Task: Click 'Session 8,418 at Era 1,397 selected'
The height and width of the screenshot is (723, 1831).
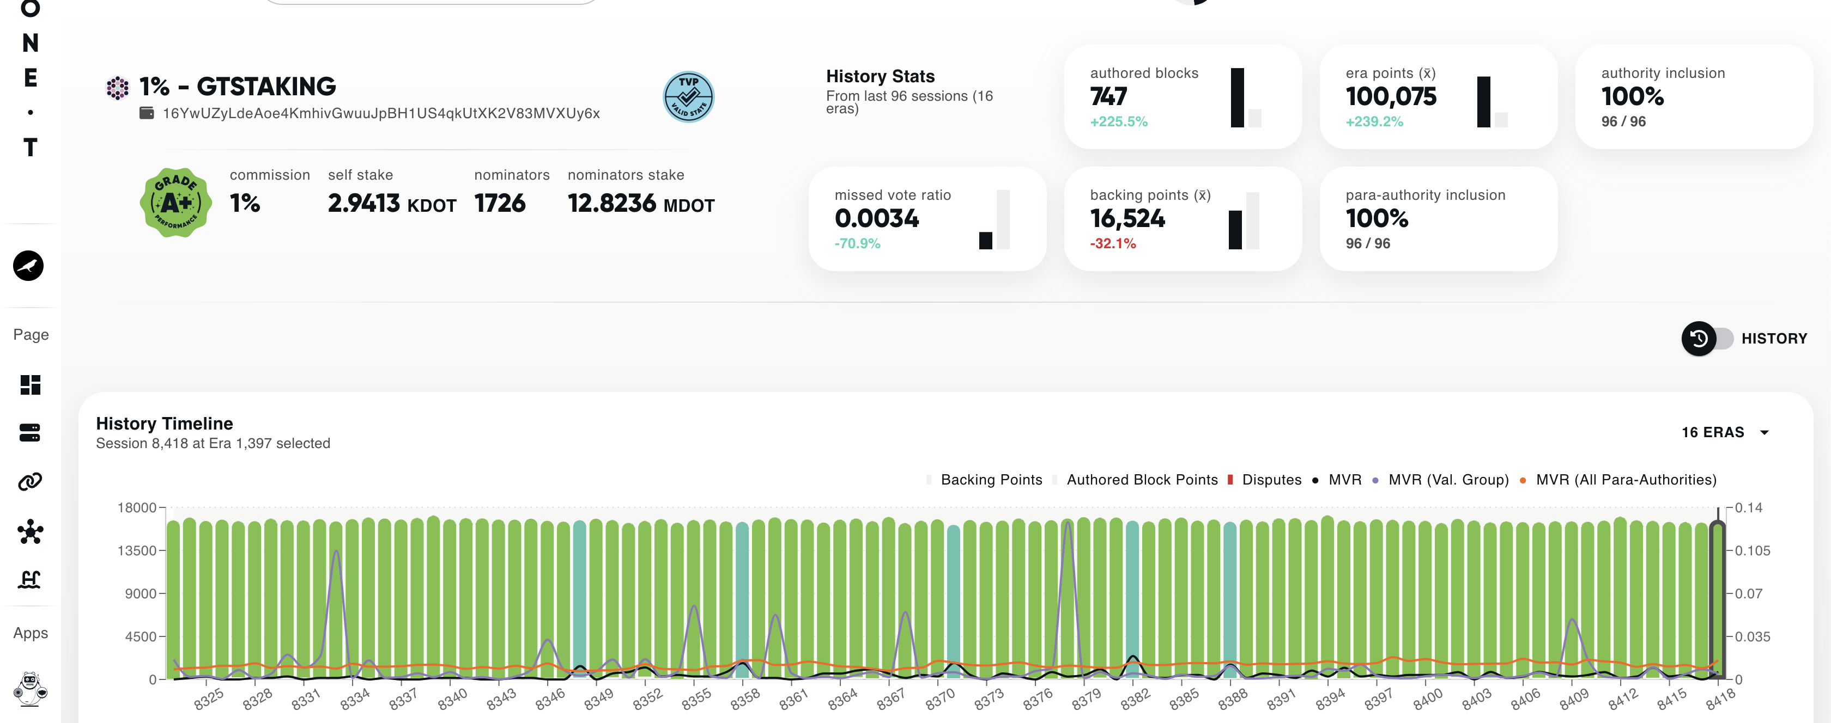Action: 213,444
